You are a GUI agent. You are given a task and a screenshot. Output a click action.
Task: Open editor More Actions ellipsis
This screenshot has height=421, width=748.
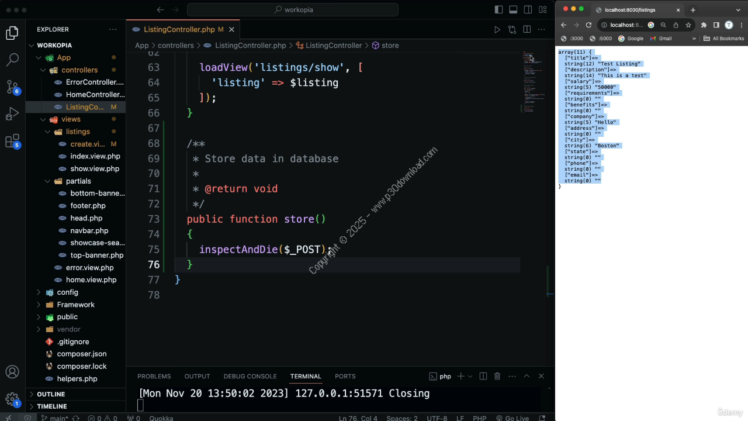(x=541, y=29)
